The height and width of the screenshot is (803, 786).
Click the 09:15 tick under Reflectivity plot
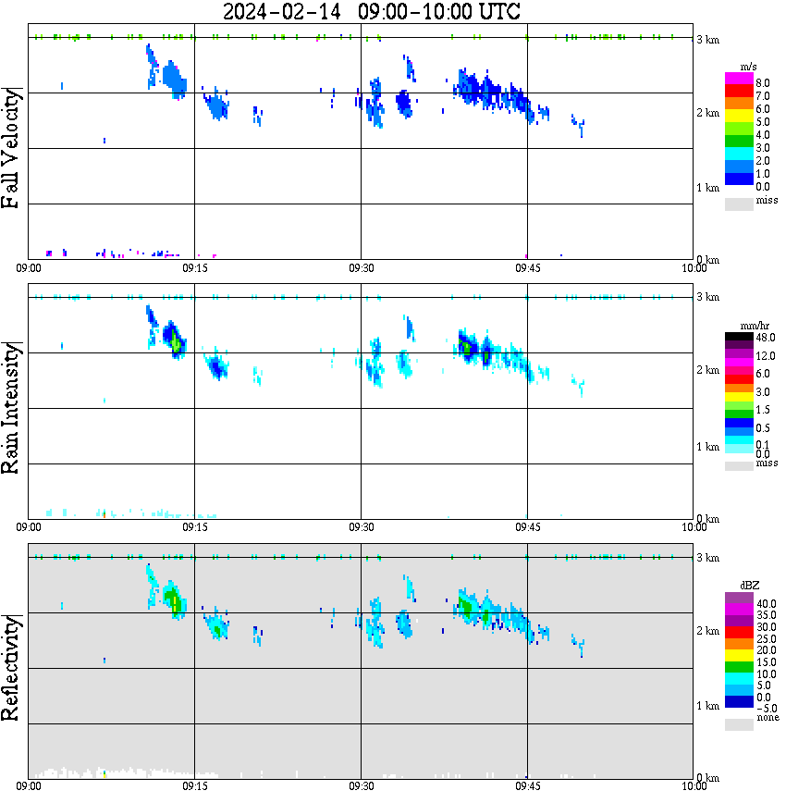[194, 786]
